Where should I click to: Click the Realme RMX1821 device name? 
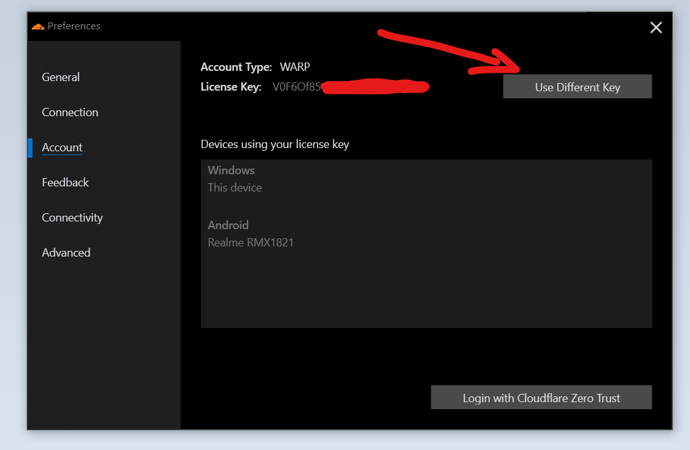coord(251,243)
